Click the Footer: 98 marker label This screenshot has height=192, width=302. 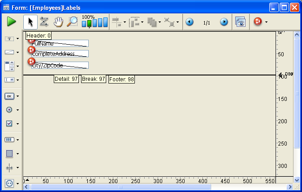click(121, 79)
